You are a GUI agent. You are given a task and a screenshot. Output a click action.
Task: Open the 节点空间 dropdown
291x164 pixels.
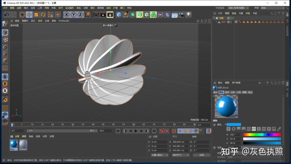(x=238, y=8)
